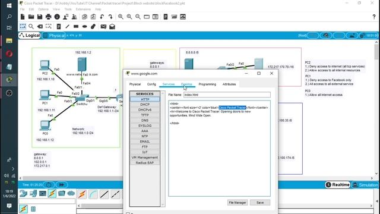Open the network information icon
Screen dimensions: 380x214
click(57, 17)
